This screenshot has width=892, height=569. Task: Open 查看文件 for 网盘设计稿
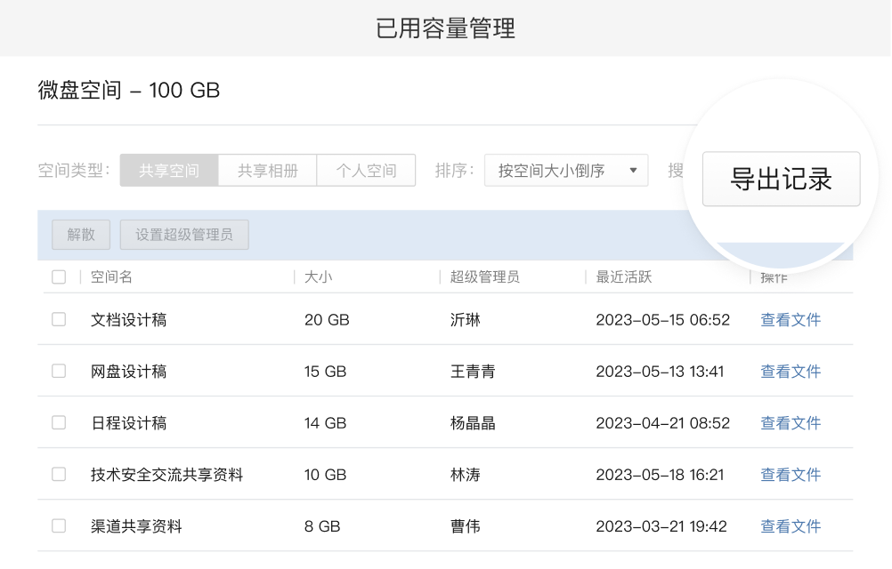tap(791, 372)
